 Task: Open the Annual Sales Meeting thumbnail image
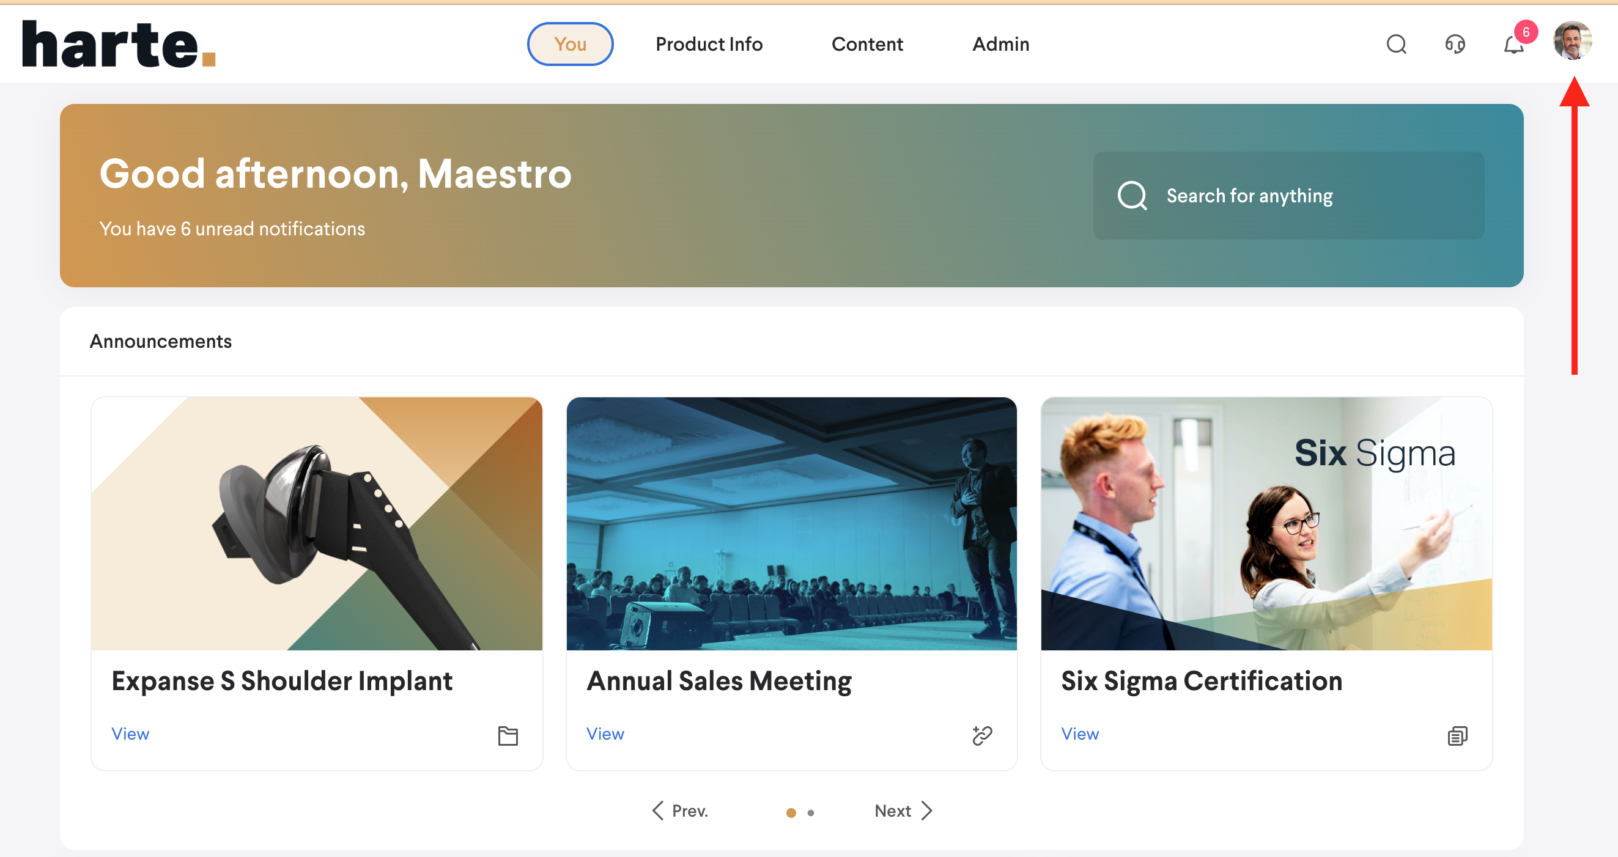point(791,523)
